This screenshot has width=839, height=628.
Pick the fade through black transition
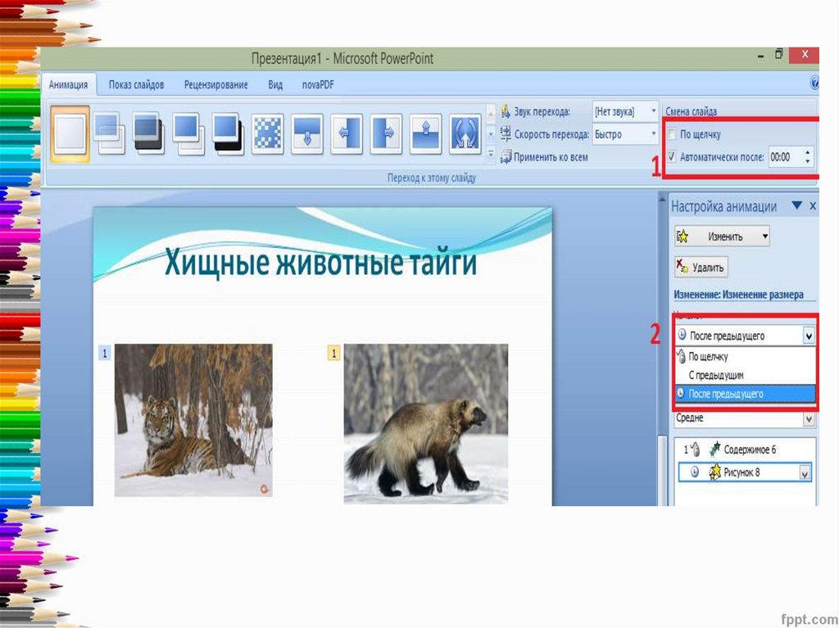148,133
